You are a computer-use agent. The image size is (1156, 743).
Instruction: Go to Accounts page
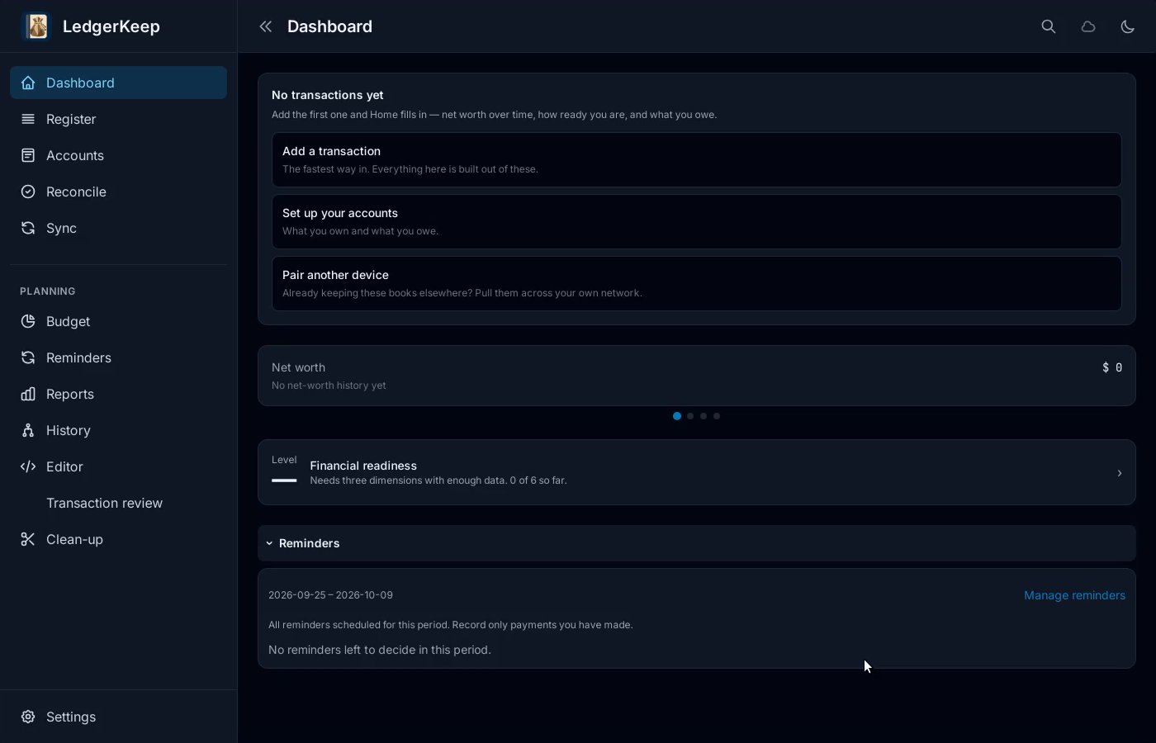[118, 155]
